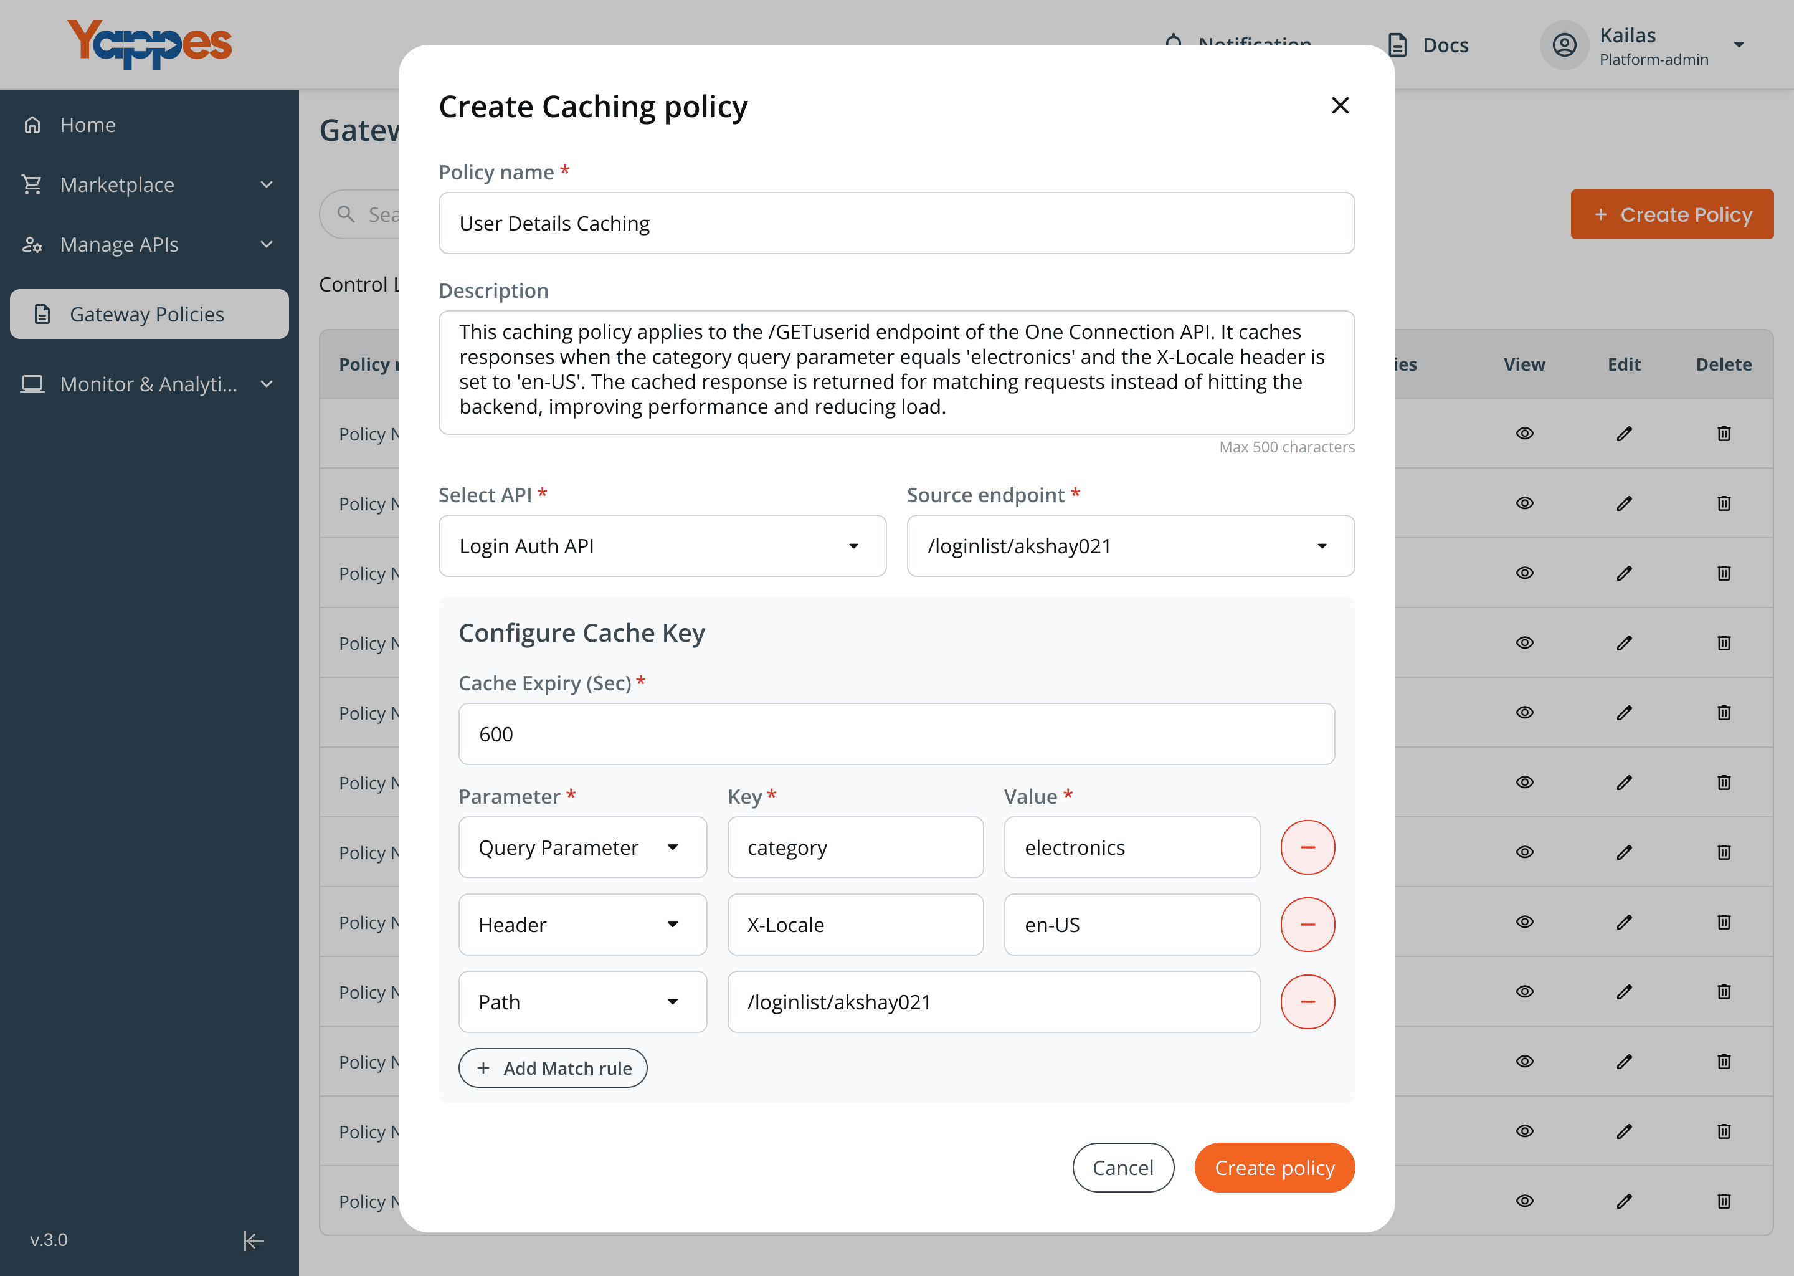The image size is (1794, 1276).
Task: Expand the Marketplace sidebar menu
Action: (266, 184)
